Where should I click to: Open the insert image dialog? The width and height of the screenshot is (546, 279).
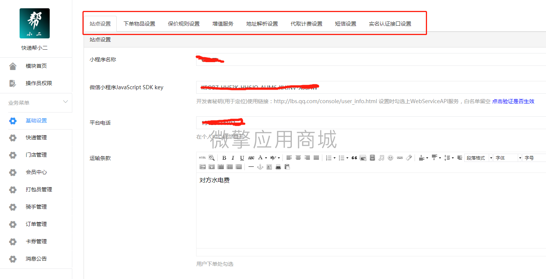tap(363, 158)
